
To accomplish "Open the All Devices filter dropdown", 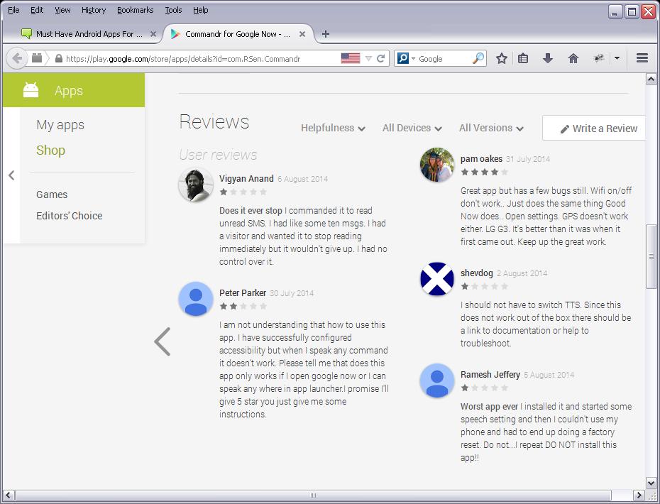I will click(x=412, y=128).
